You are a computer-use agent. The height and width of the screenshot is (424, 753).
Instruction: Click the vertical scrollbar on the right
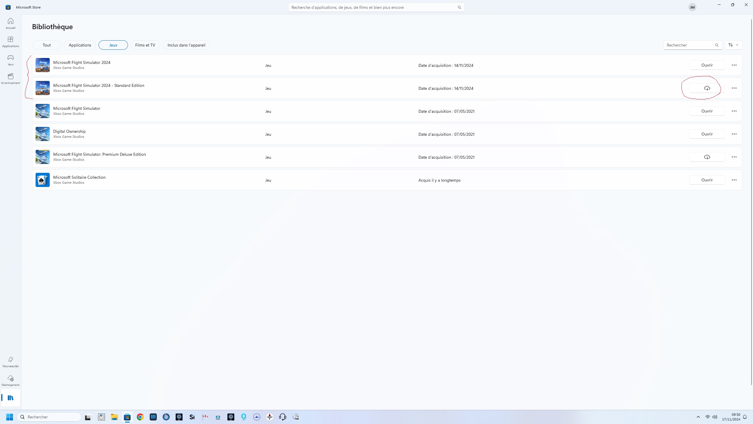[751, 202]
